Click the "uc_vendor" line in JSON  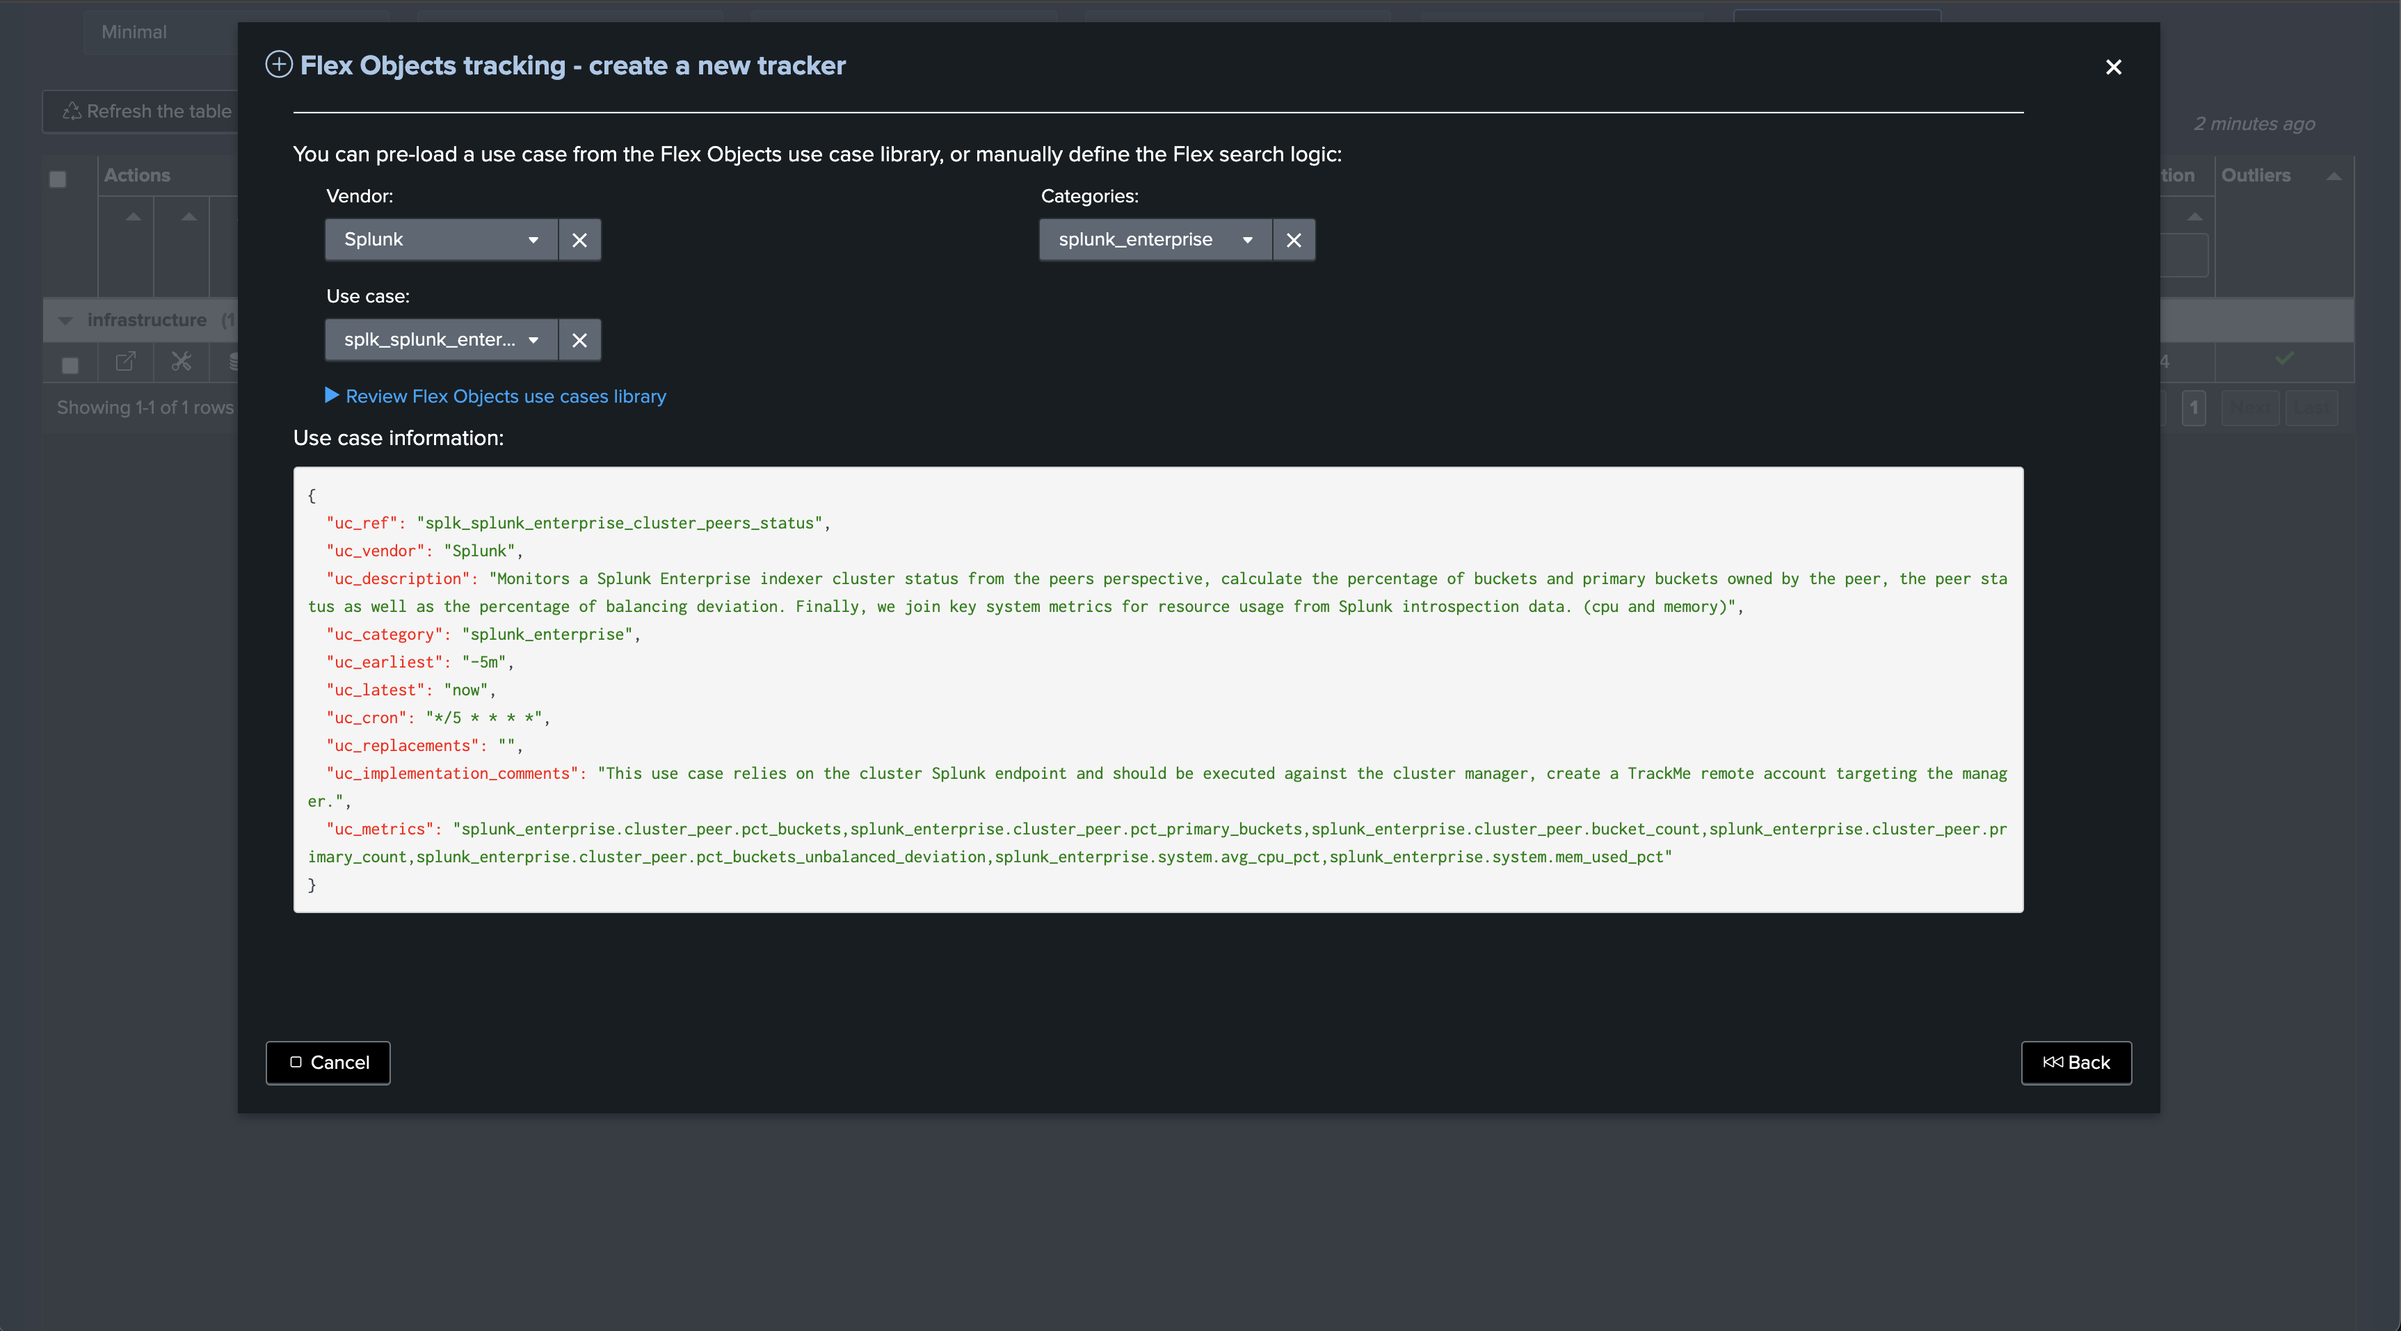point(424,551)
